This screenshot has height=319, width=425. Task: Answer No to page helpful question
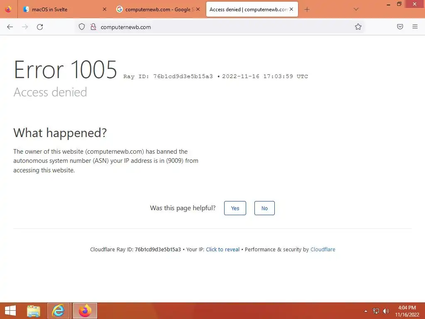[x=264, y=208]
